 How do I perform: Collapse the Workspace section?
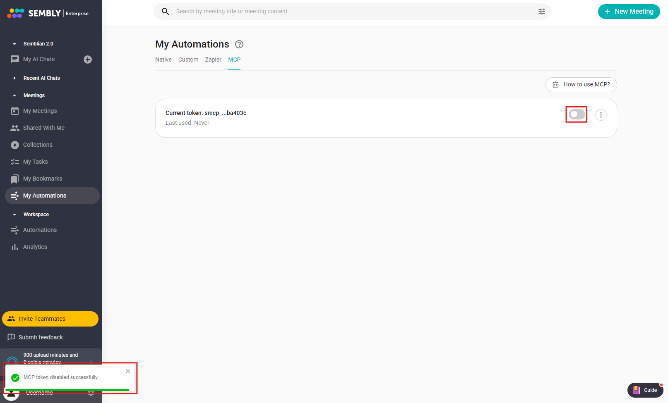pyautogui.click(x=14, y=215)
